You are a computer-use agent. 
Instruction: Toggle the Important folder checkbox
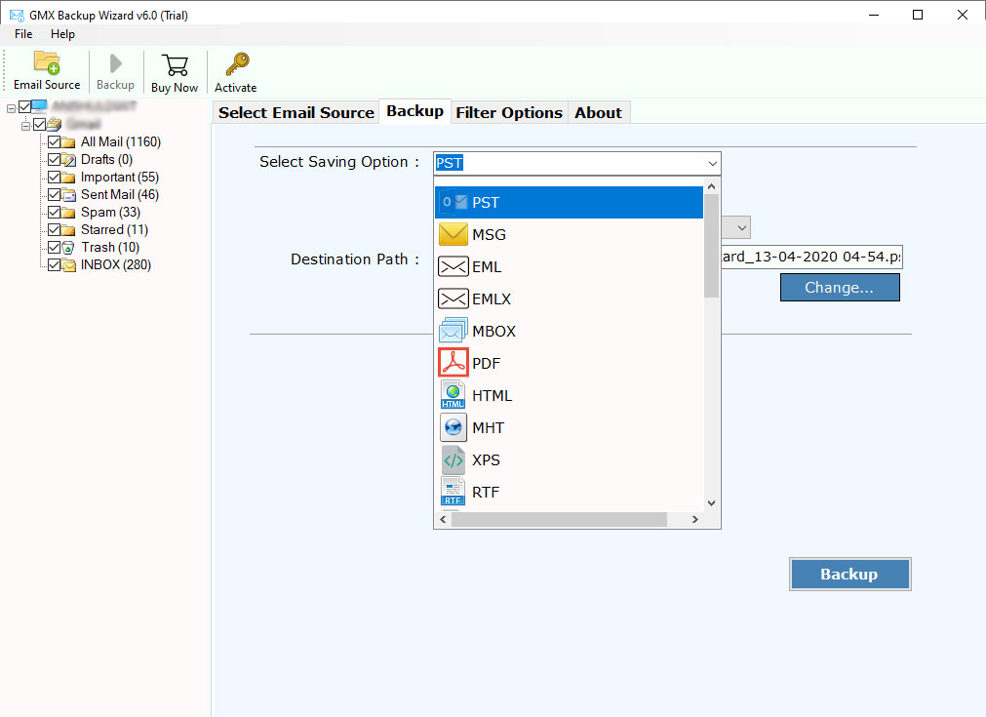click(54, 177)
